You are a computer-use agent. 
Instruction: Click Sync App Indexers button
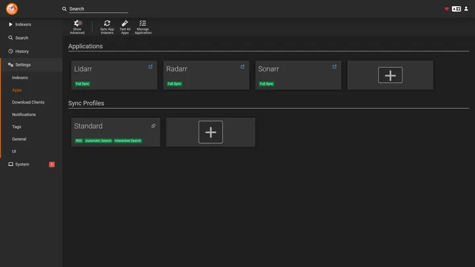[x=107, y=27]
